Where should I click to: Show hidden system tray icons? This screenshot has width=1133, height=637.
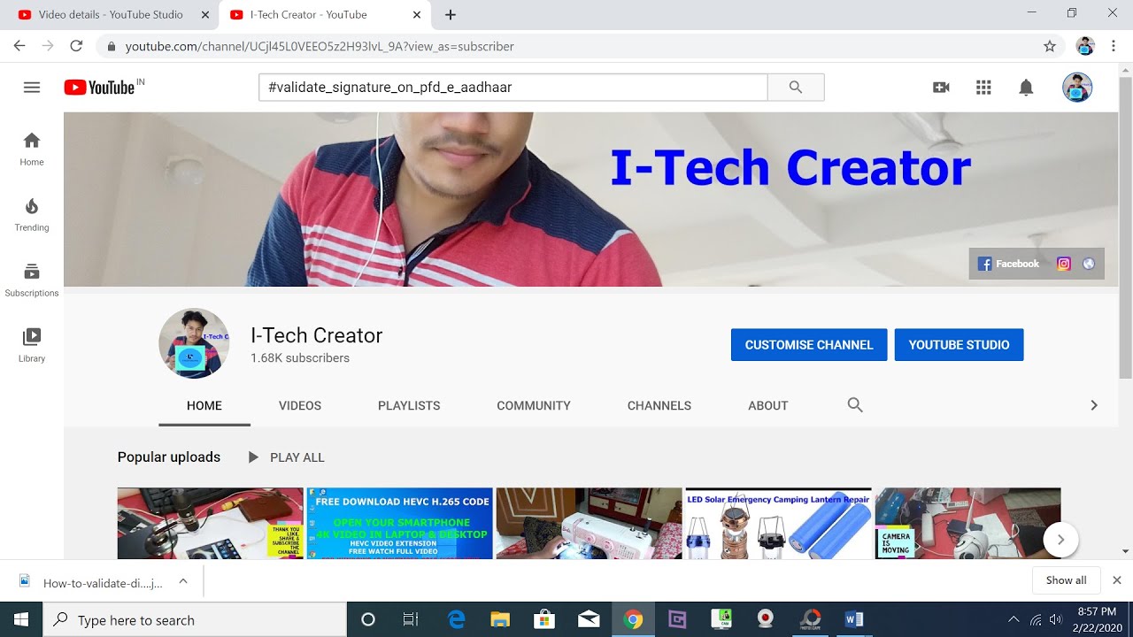1013,619
